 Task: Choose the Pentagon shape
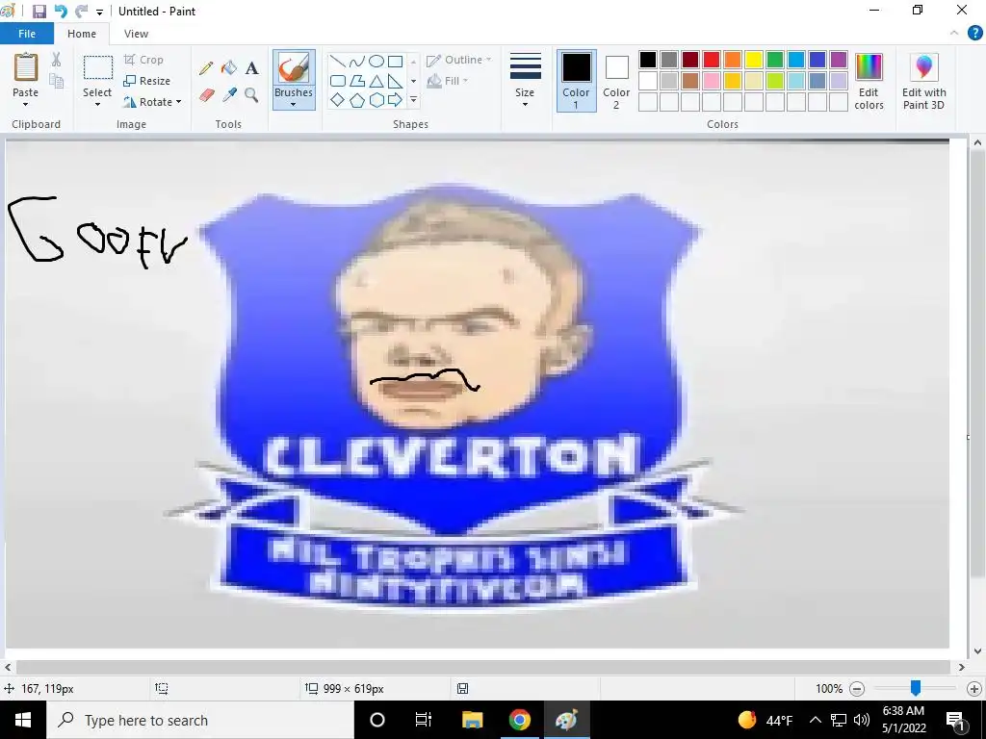[356, 100]
